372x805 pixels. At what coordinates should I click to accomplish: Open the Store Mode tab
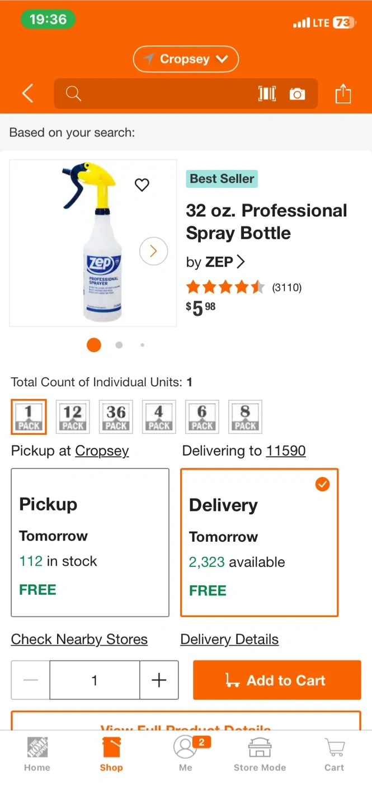point(260,754)
